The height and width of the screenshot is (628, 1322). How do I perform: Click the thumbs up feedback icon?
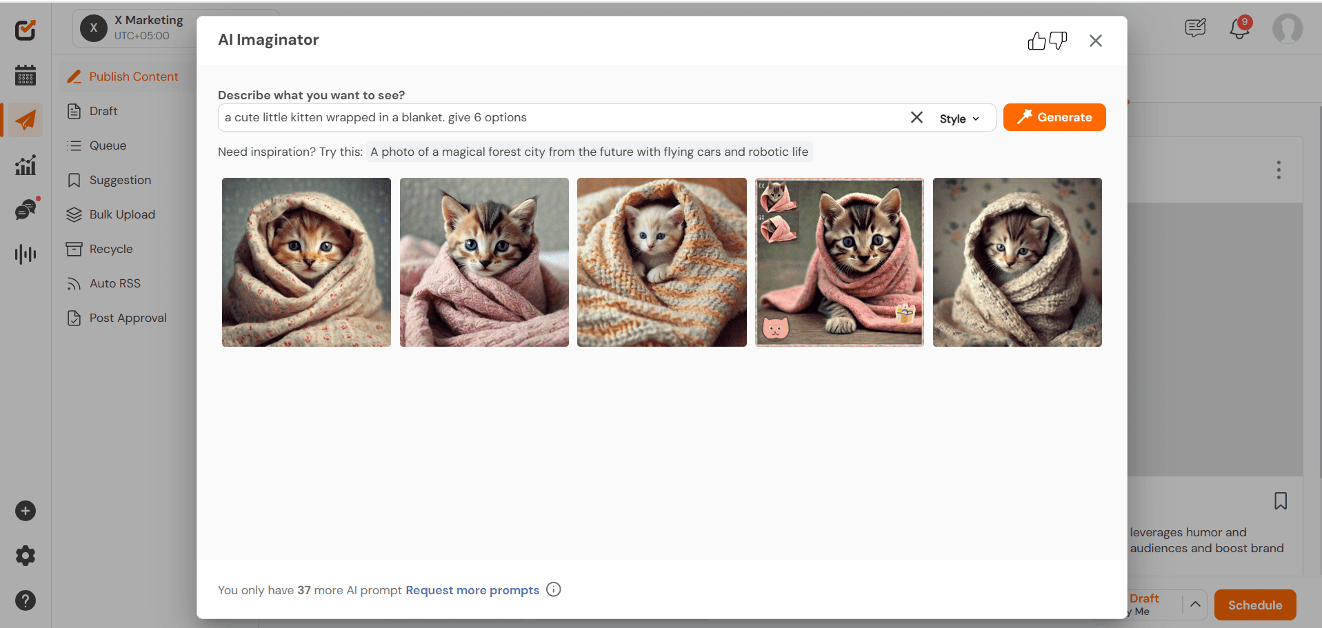[x=1036, y=41]
